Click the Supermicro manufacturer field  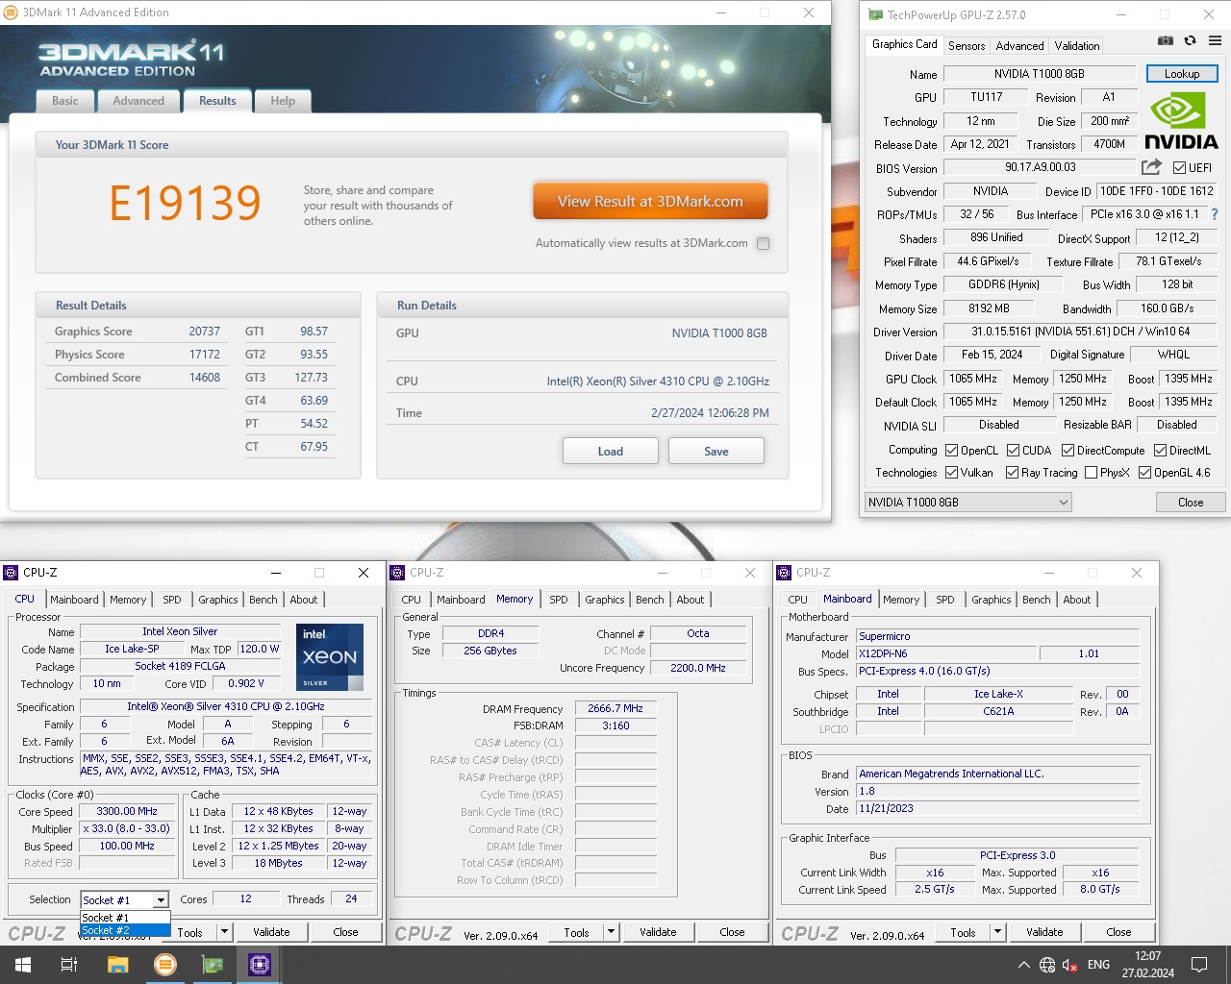(x=998, y=636)
